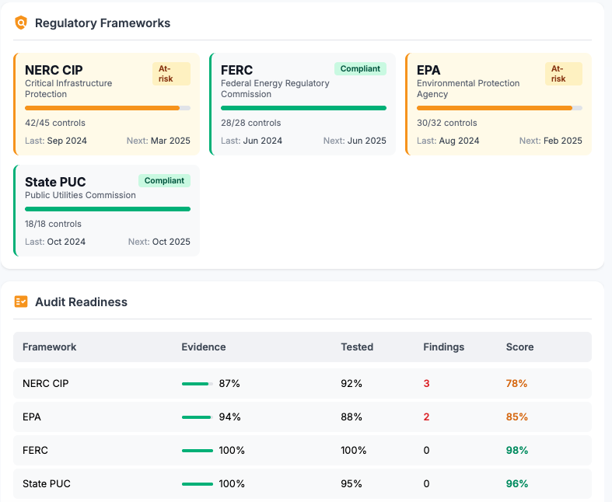Click FERC evidence bar in table

pos(198,451)
